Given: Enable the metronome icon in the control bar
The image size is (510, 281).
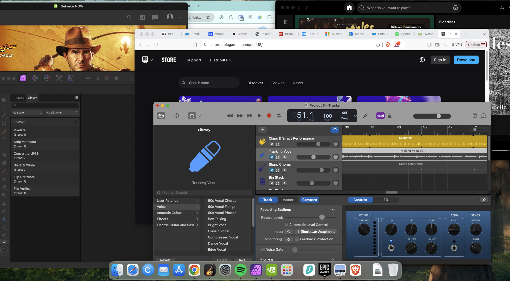Looking at the screenshot, I should (x=389, y=116).
